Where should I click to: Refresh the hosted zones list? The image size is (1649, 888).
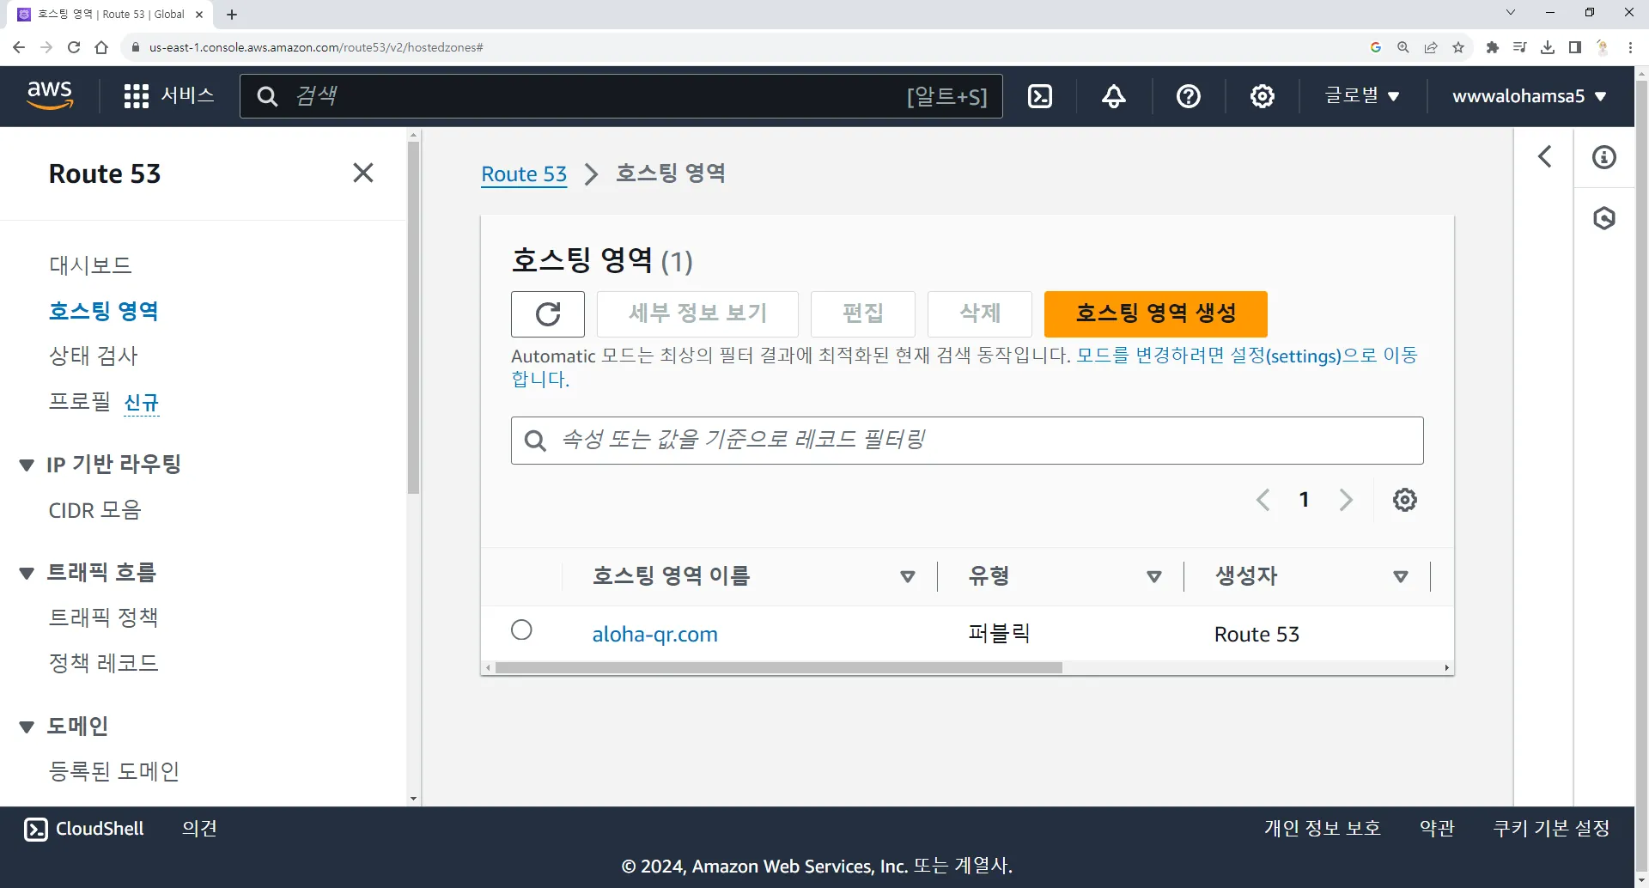coord(548,313)
